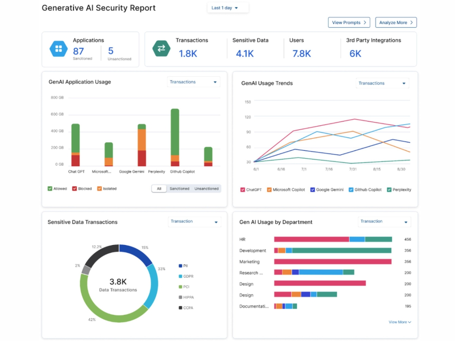
Task: Select the Unsanctioned filter tab
Action: point(206,189)
